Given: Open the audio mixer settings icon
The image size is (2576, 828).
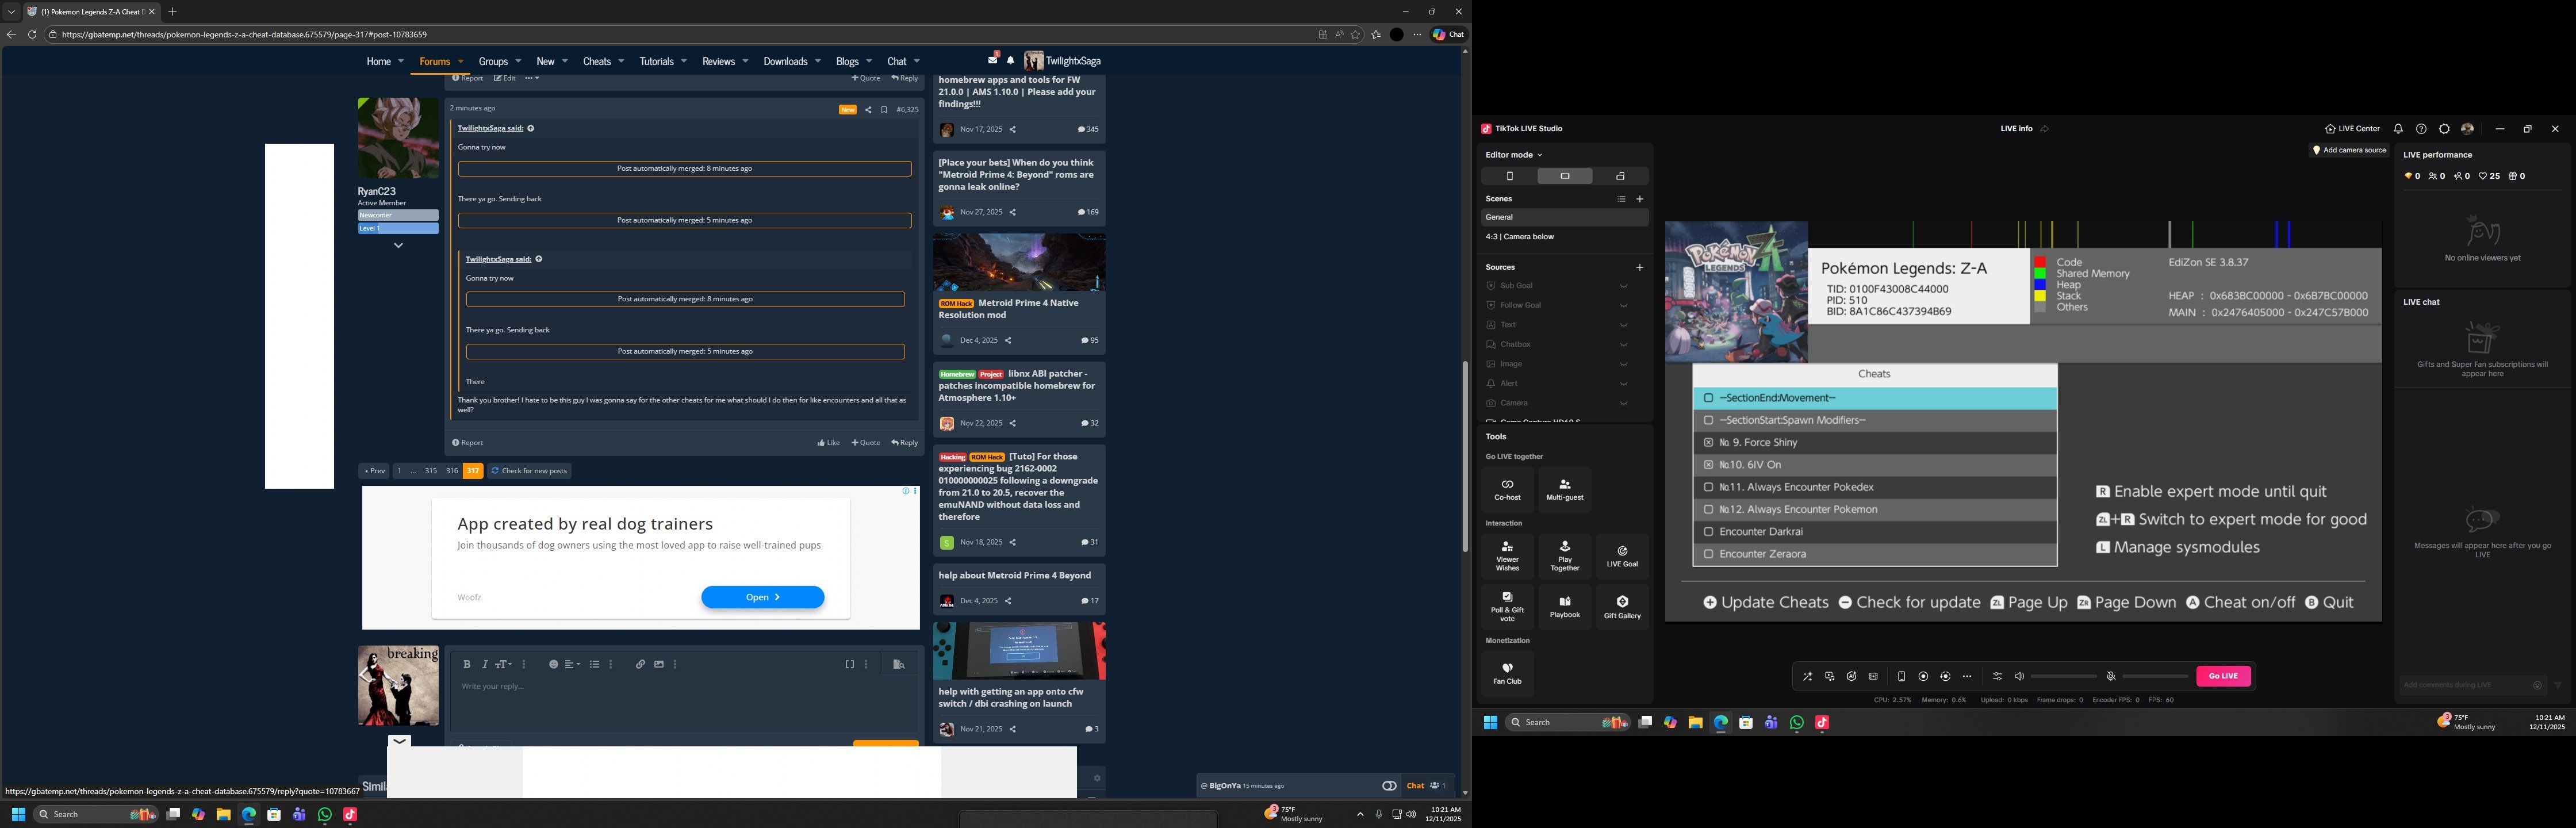Looking at the screenshot, I should (1997, 676).
